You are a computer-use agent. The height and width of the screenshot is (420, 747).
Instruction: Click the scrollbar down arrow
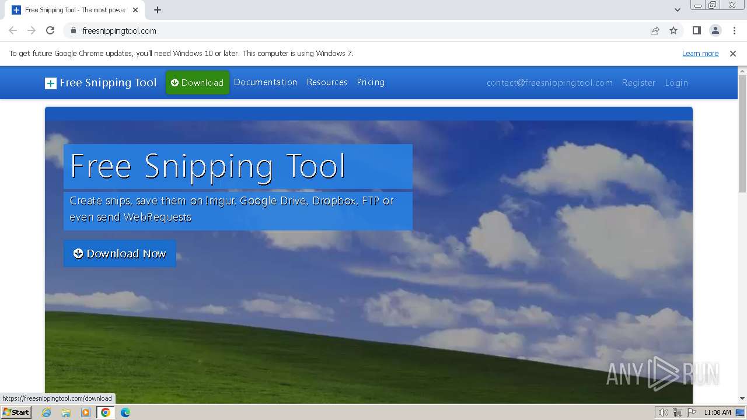tap(742, 398)
